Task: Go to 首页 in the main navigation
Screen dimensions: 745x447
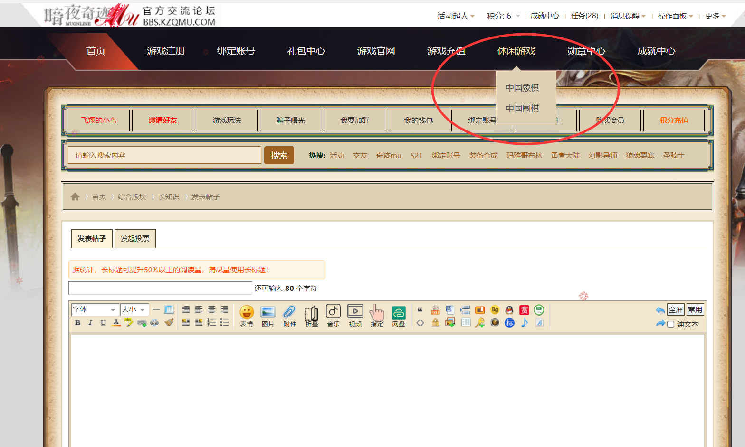Action: pyautogui.click(x=96, y=51)
